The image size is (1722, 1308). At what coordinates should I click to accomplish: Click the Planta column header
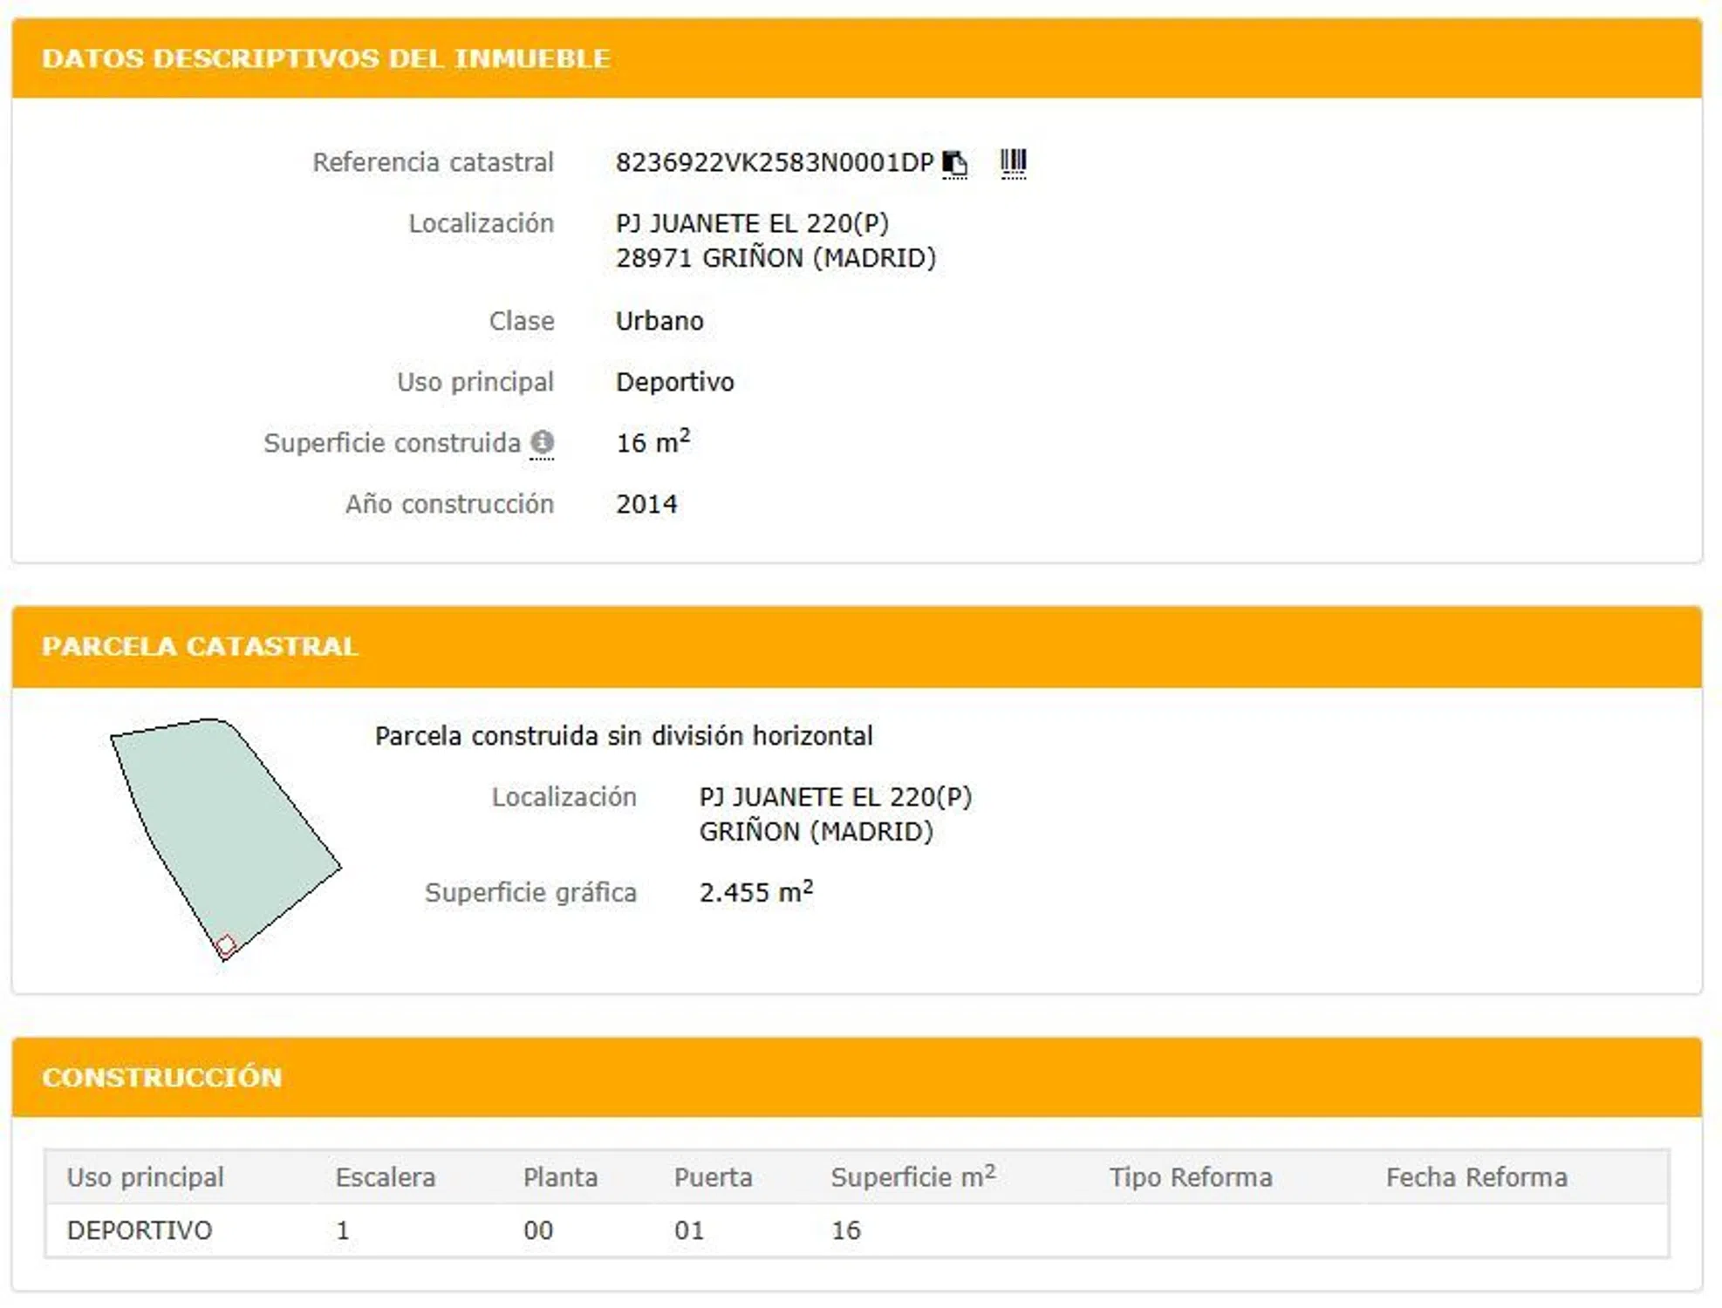(560, 1177)
